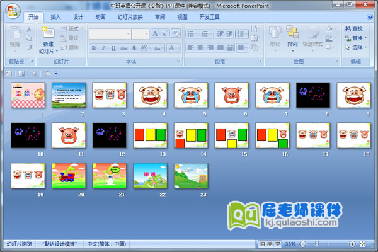Toggle Justify text alignment
378x252 pixels.
click(220, 48)
